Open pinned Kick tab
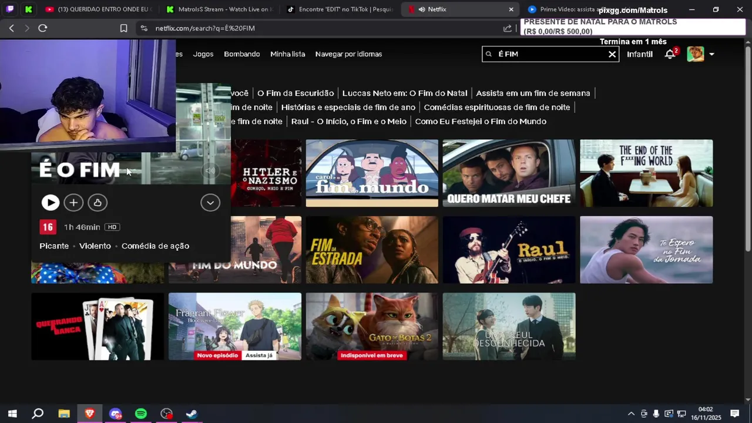 29,9
